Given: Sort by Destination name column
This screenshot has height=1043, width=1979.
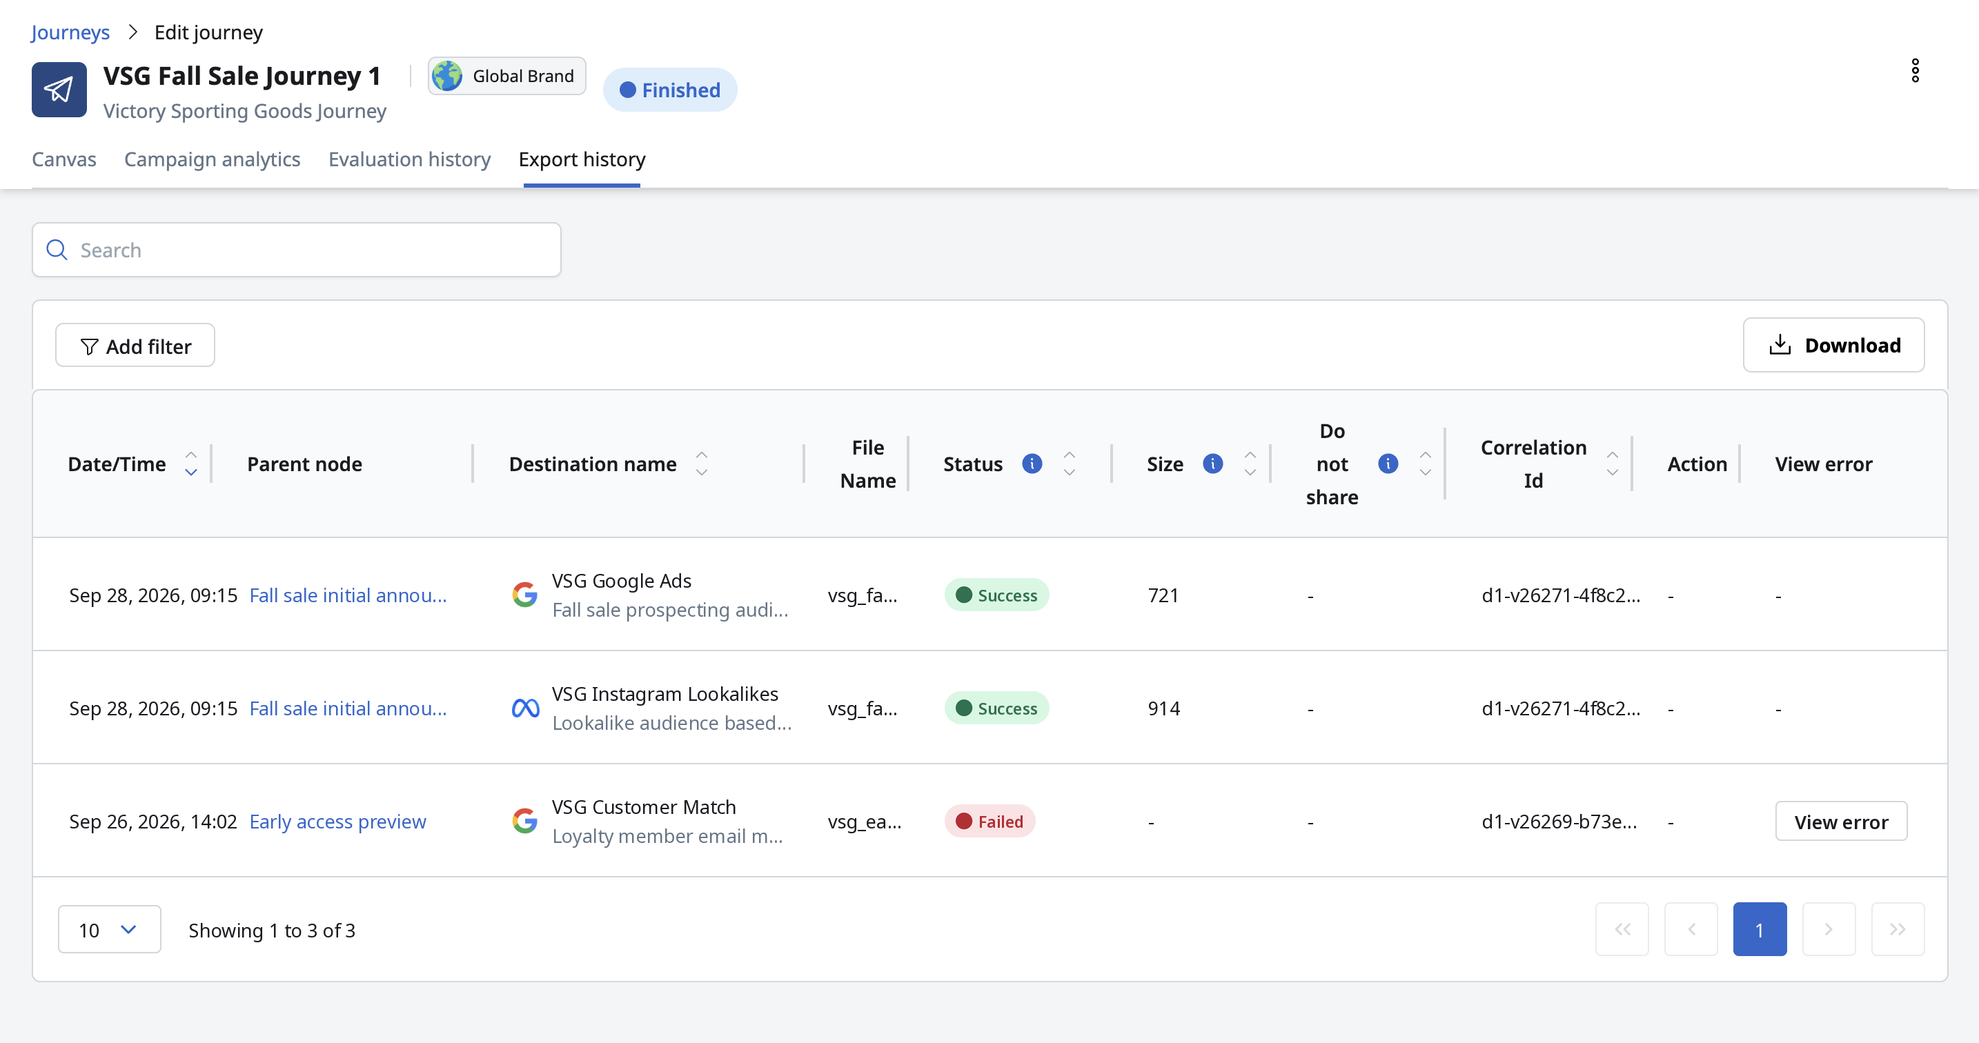Looking at the screenshot, I should (701, 464).
